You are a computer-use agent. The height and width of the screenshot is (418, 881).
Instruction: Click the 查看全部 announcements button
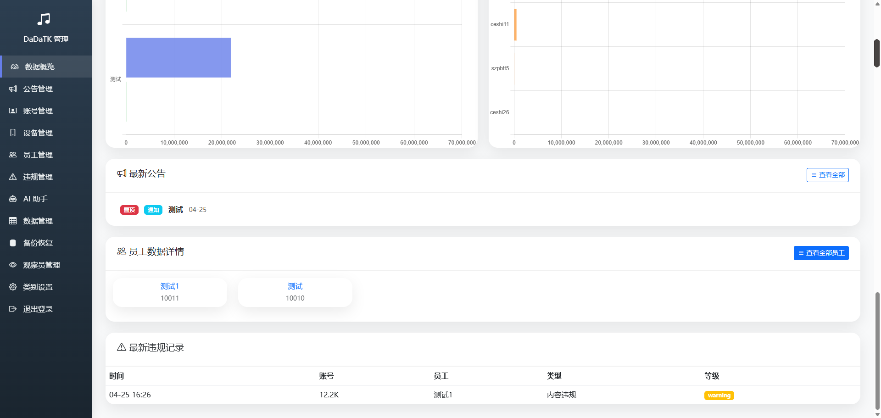827,175
